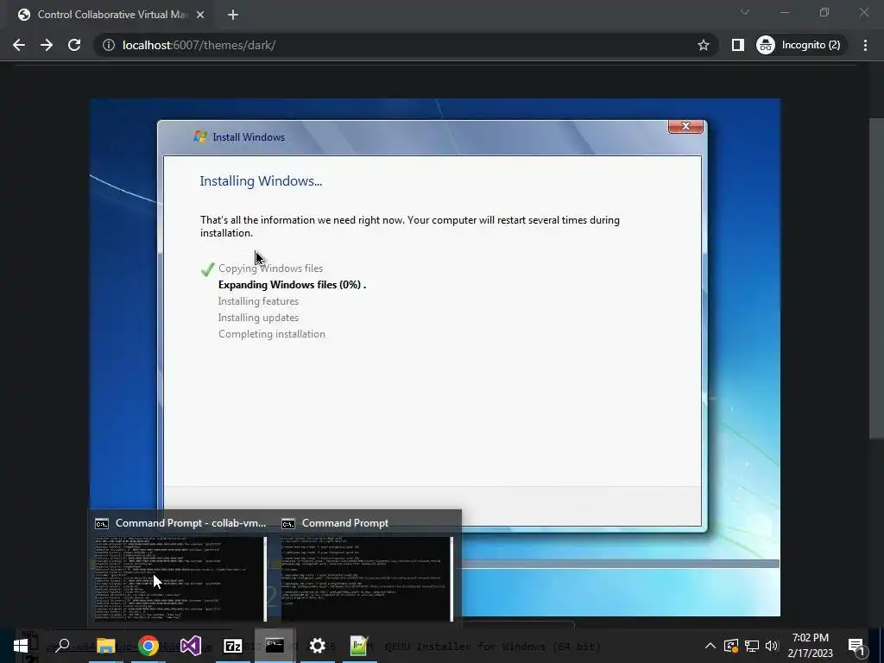This screenshot has width=884, height=663.
Task: Close the Control Collaborative Virtual Machine tab
Action: click(x=200, y=16)
